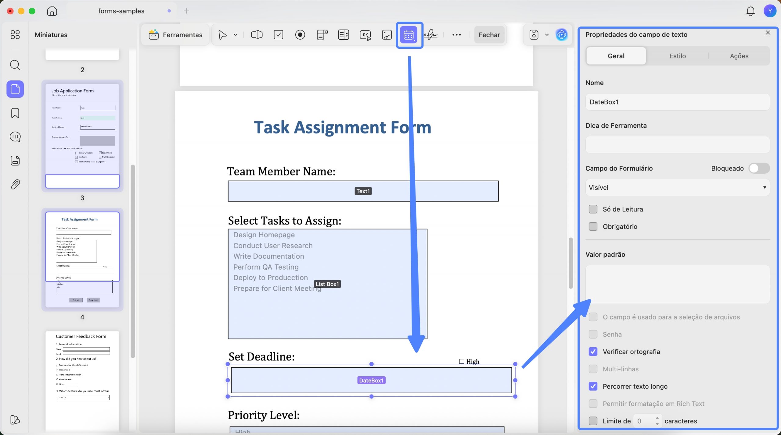Add a new tab with plus icon
Screen dimensions: 781x435
point(186,11)
